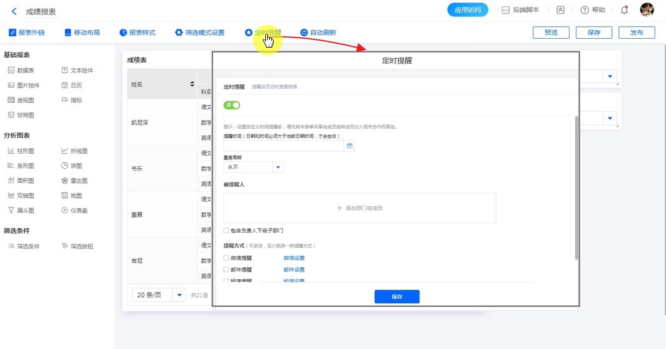Click the back arrow beside 成绩报表
Viewport: 666px width, 349px height.
[14, 11]
